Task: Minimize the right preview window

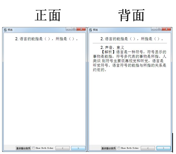Action: (154, 29)
